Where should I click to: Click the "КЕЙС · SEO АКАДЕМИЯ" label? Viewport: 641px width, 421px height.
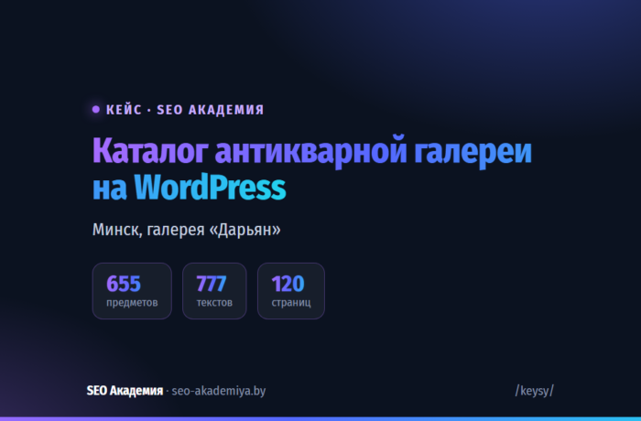pyautogui.click(x=185, y=110)
